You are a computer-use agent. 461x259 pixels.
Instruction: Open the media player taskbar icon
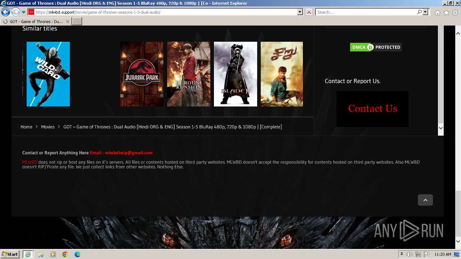pos(53,254)
